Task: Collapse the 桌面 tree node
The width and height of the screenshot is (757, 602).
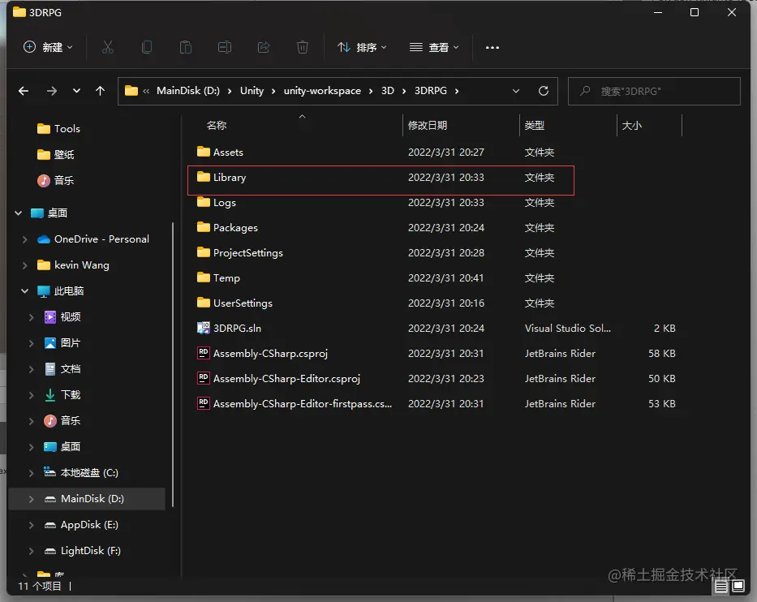Action: click(19, 213)
